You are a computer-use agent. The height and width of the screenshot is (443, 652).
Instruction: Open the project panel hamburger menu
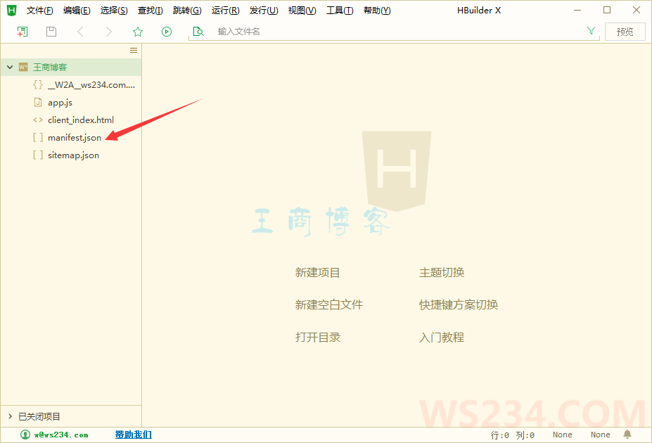134,51
